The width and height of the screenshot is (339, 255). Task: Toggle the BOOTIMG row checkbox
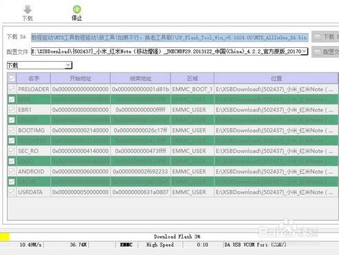point(12,130)
